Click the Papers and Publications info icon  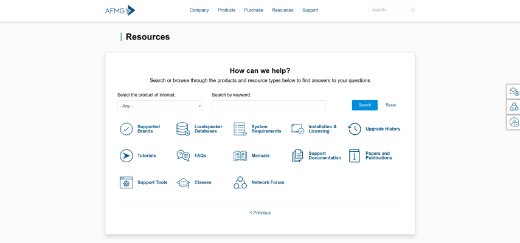[x=355, y=156]
